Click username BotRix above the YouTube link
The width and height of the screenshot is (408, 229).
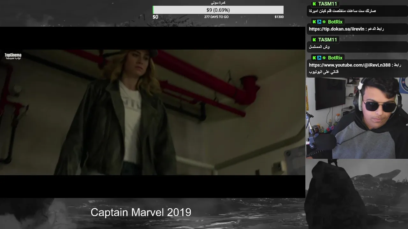[x=335, y=58]
